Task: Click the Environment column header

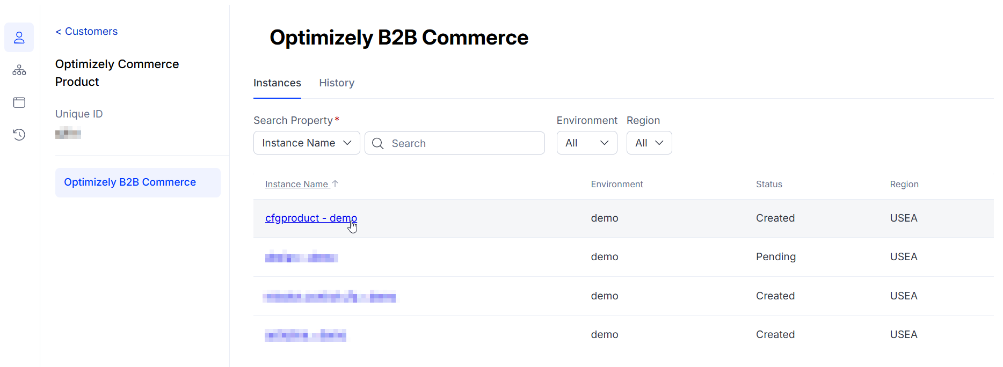Action: 616,184
